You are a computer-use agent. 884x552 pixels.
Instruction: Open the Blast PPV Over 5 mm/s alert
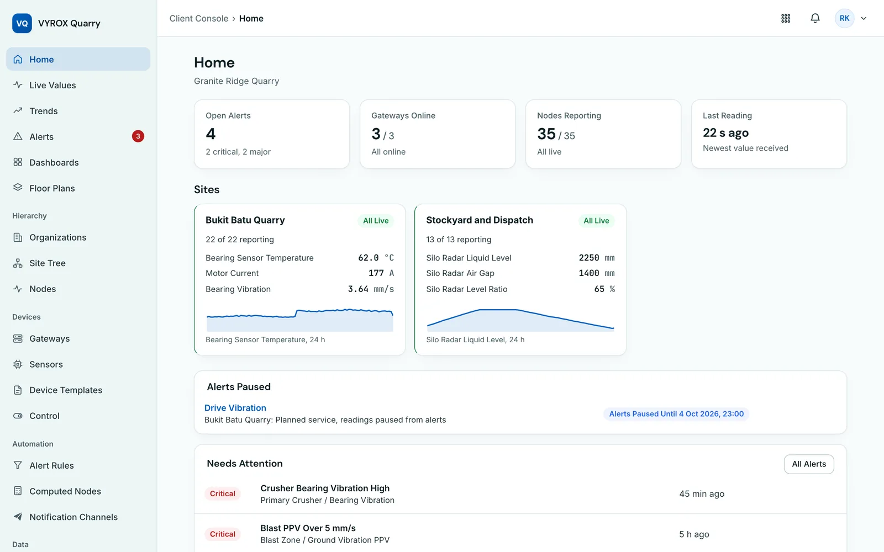[520, 534]
